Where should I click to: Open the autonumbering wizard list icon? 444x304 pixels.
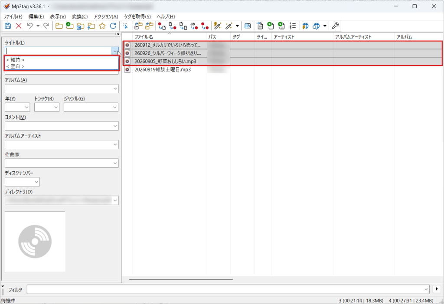click(293, 26)
